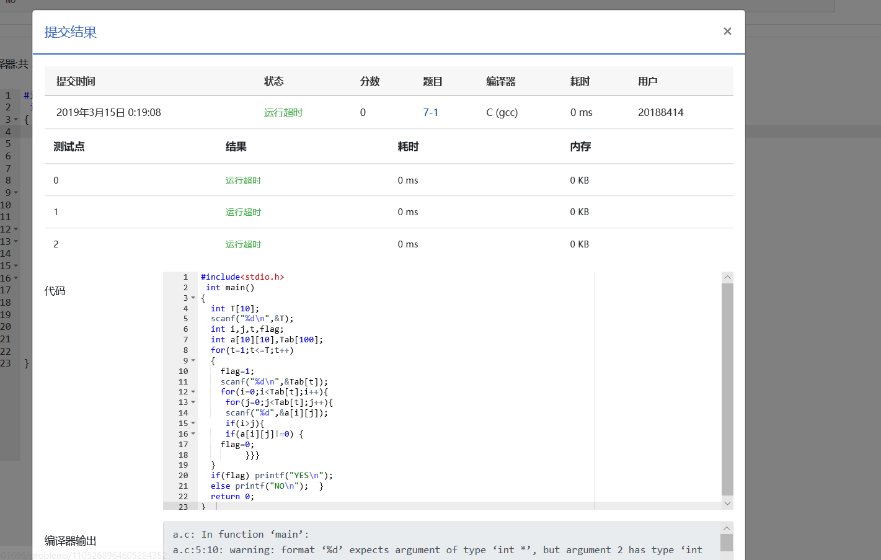Click the code viewer scroll-up arrow
Screen dimensions: 881x560
tap(727, 277)
